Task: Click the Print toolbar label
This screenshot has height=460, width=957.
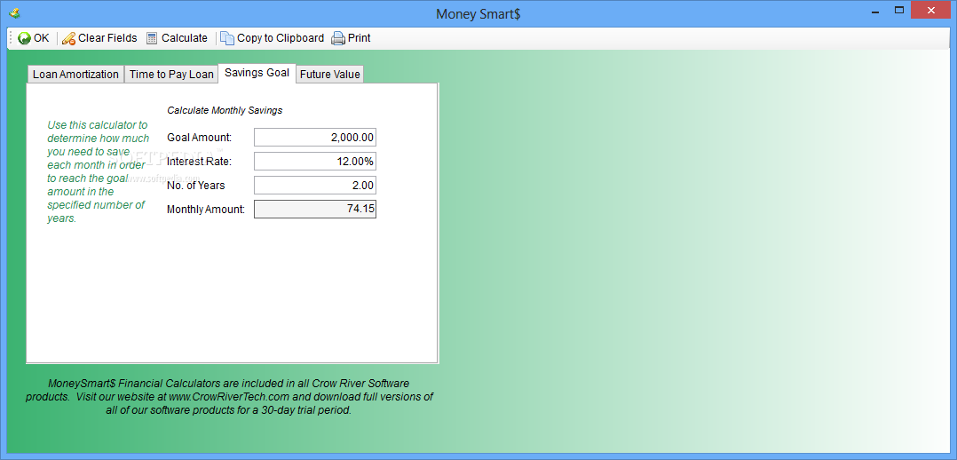Action: [x=359, y=38]
